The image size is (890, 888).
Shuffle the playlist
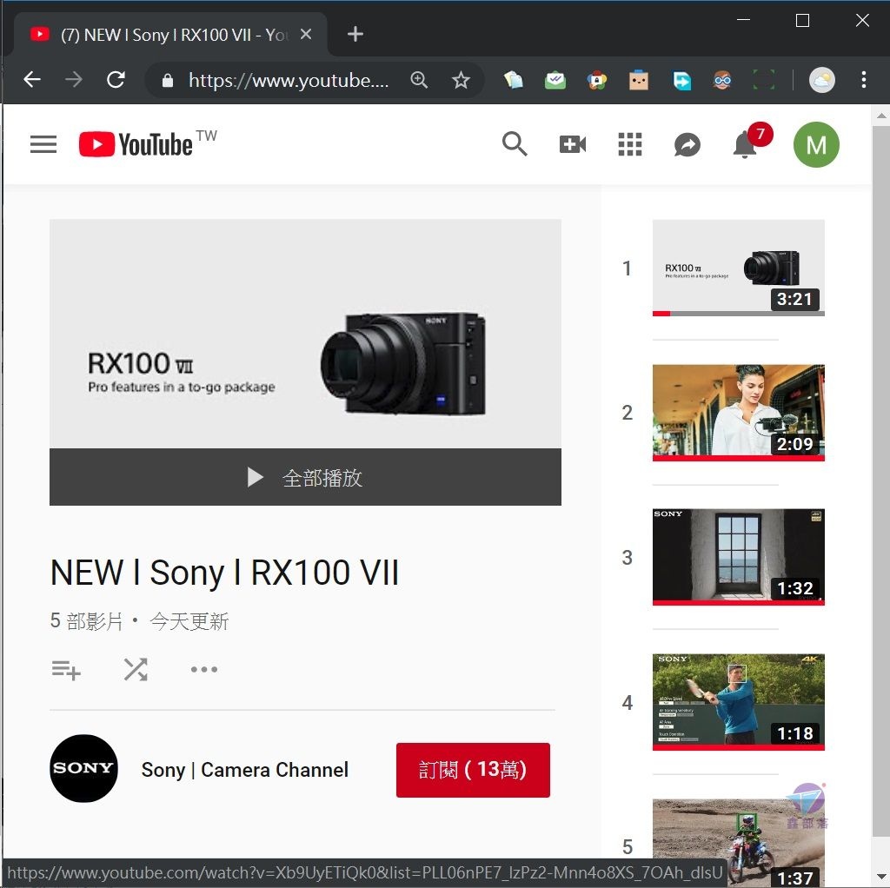[x=136, y=670]
